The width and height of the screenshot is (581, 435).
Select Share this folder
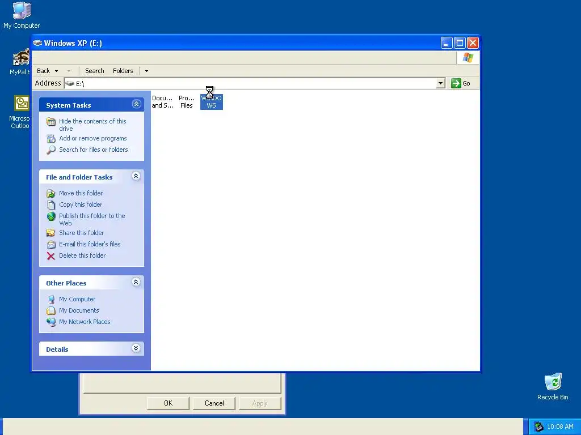coord(82,233)
